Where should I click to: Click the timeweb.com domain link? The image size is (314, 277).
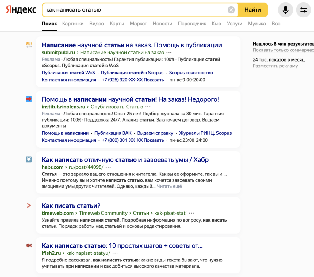[x=57, y=213]
